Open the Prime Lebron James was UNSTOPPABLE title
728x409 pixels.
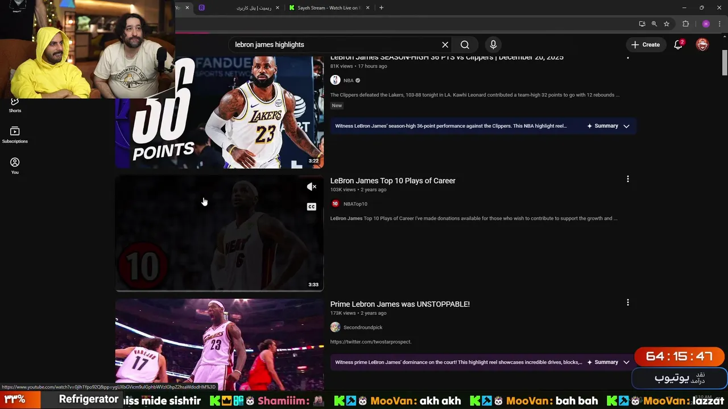pyautogui.click(x=400, y=304)
